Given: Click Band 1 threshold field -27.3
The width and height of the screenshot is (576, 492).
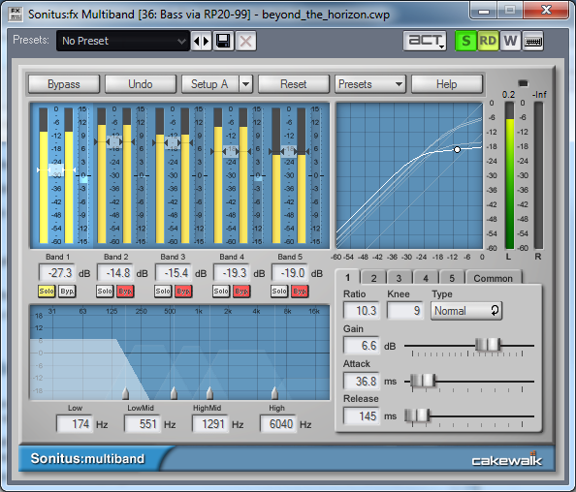Looking at the screenshot, I should pyautogui.click(x=57, y=273).
